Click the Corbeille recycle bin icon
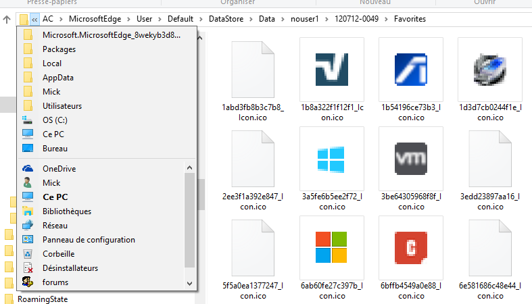 (28, 254)
